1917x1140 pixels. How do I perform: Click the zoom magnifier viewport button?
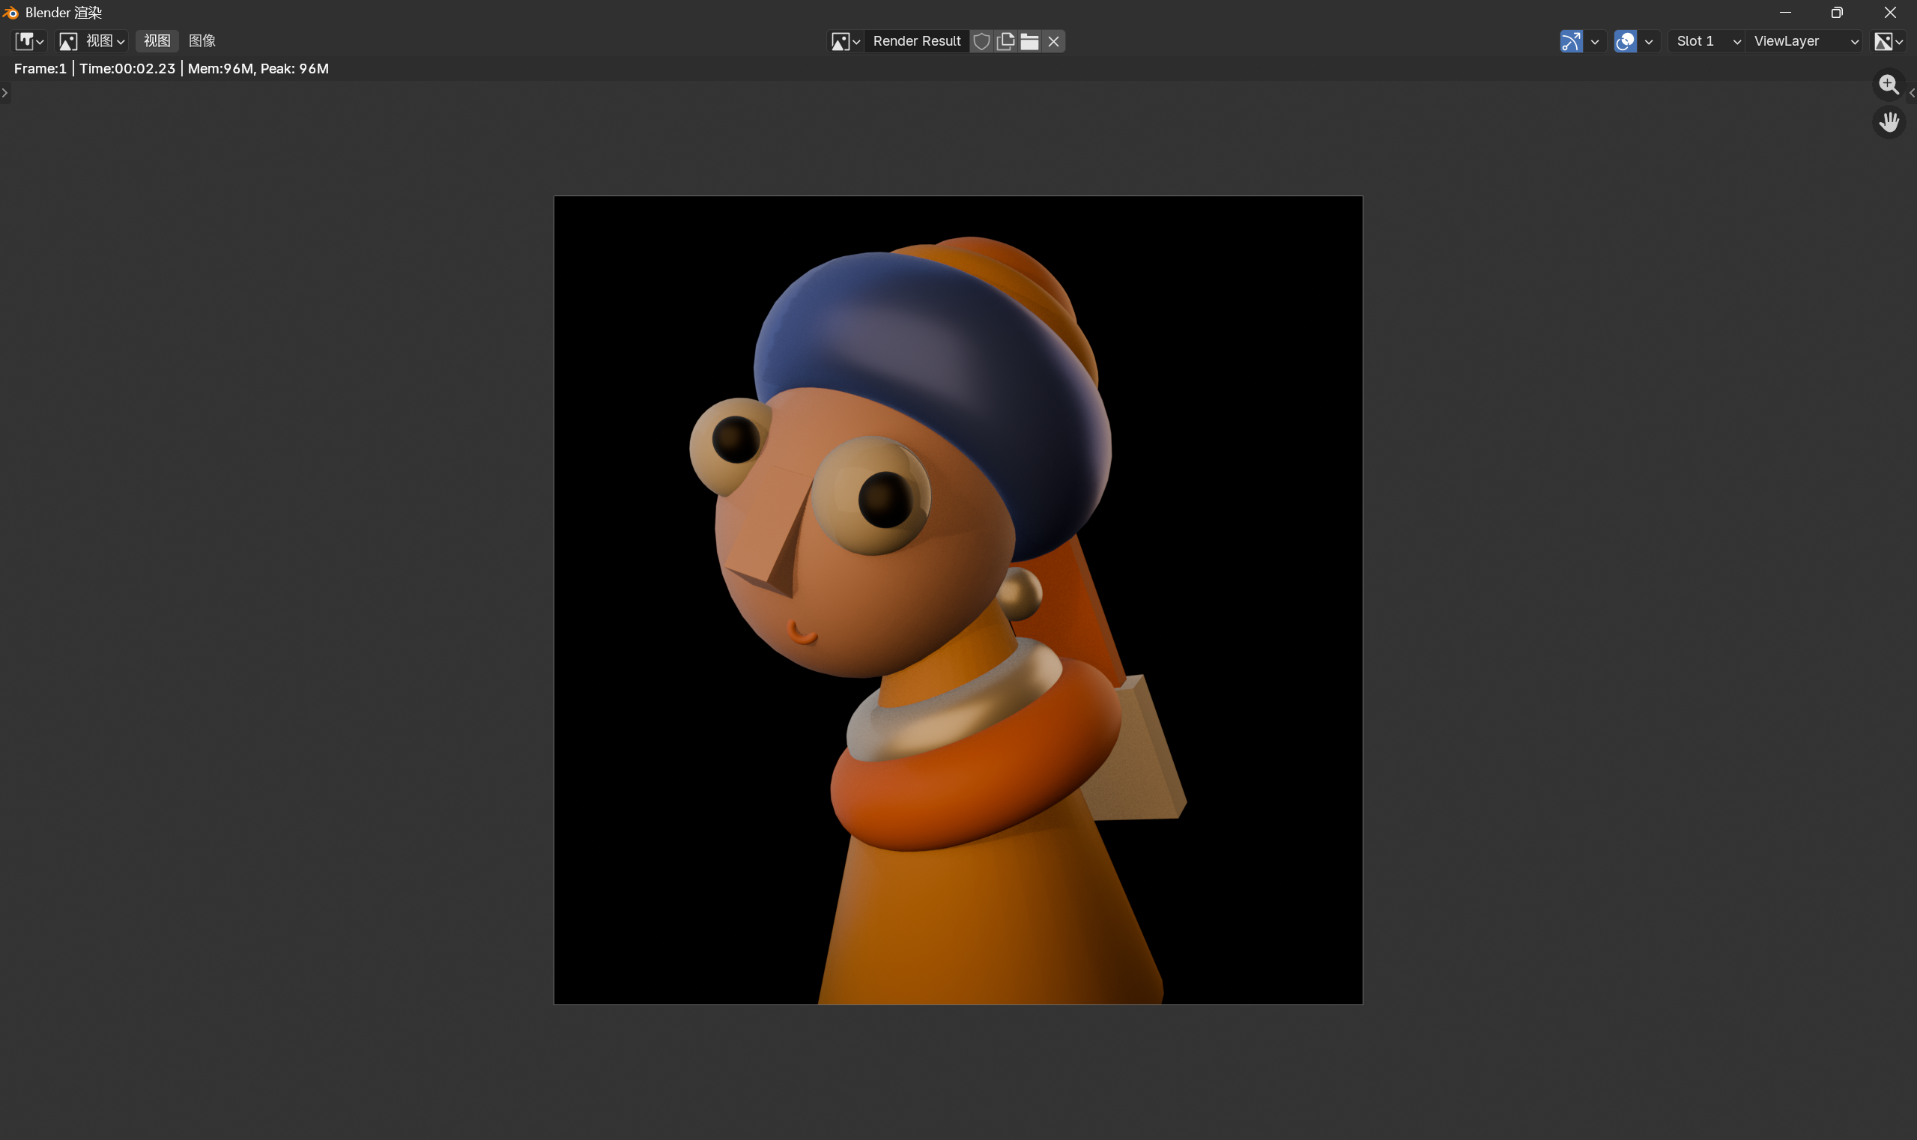pos(1889,85)
